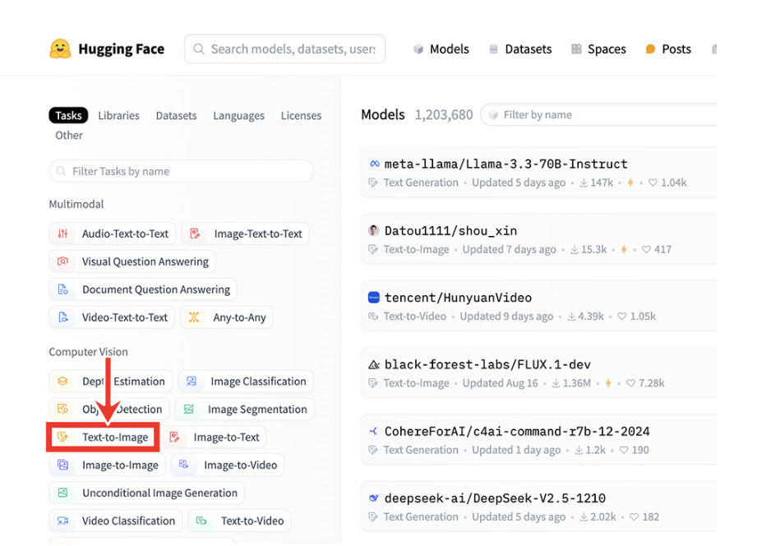
Task: Open meta-llama/Llama-3.3-70B-Instruct model
Action: (506, 164)
